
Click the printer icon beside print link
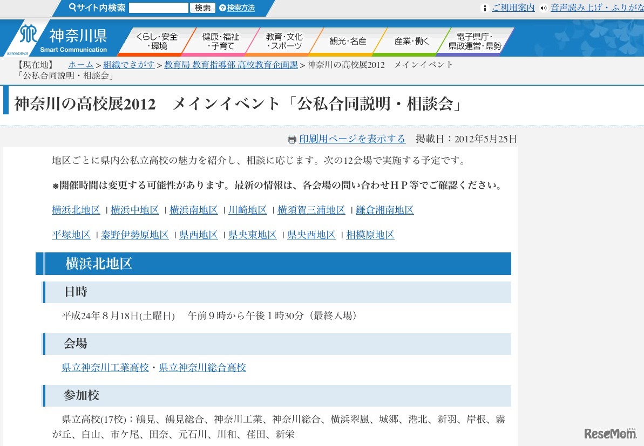(292, 140)
